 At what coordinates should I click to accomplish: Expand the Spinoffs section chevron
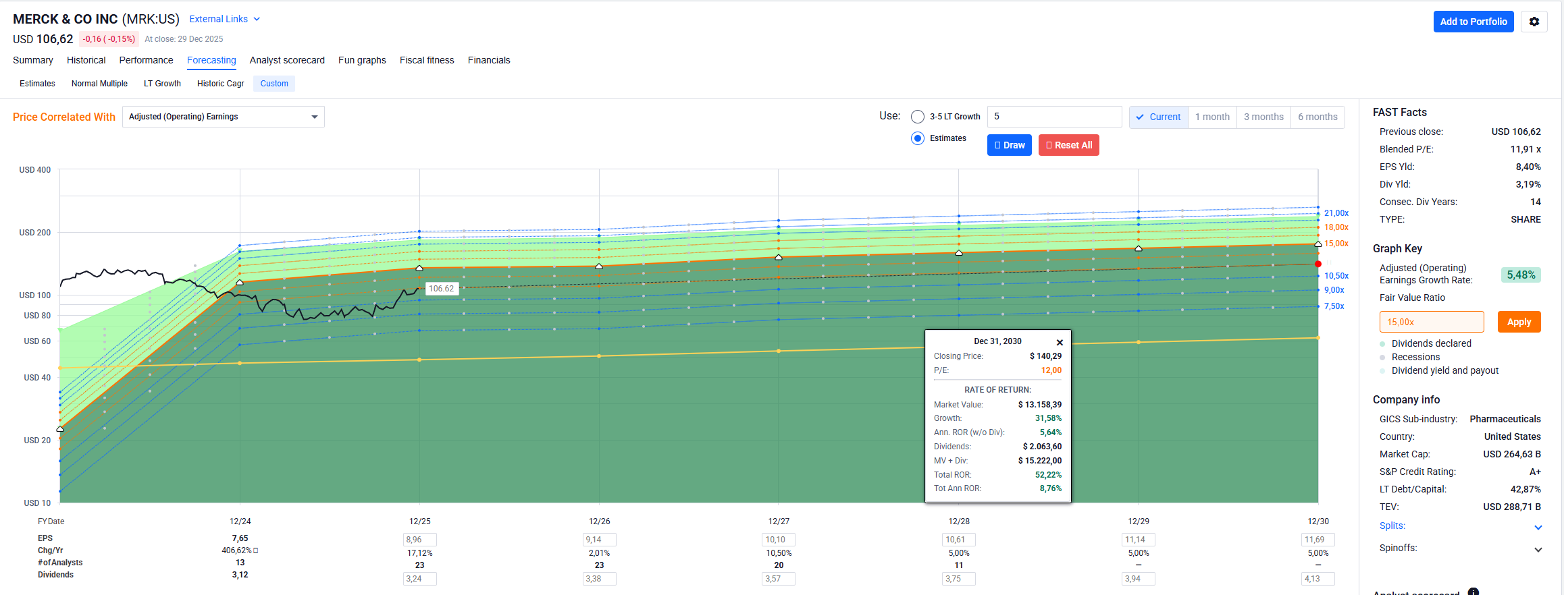pos(1538,549)
